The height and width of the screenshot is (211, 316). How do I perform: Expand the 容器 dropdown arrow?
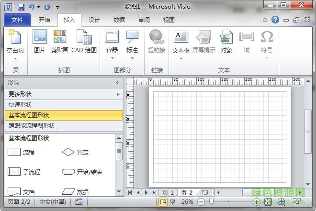coord(112,58)
